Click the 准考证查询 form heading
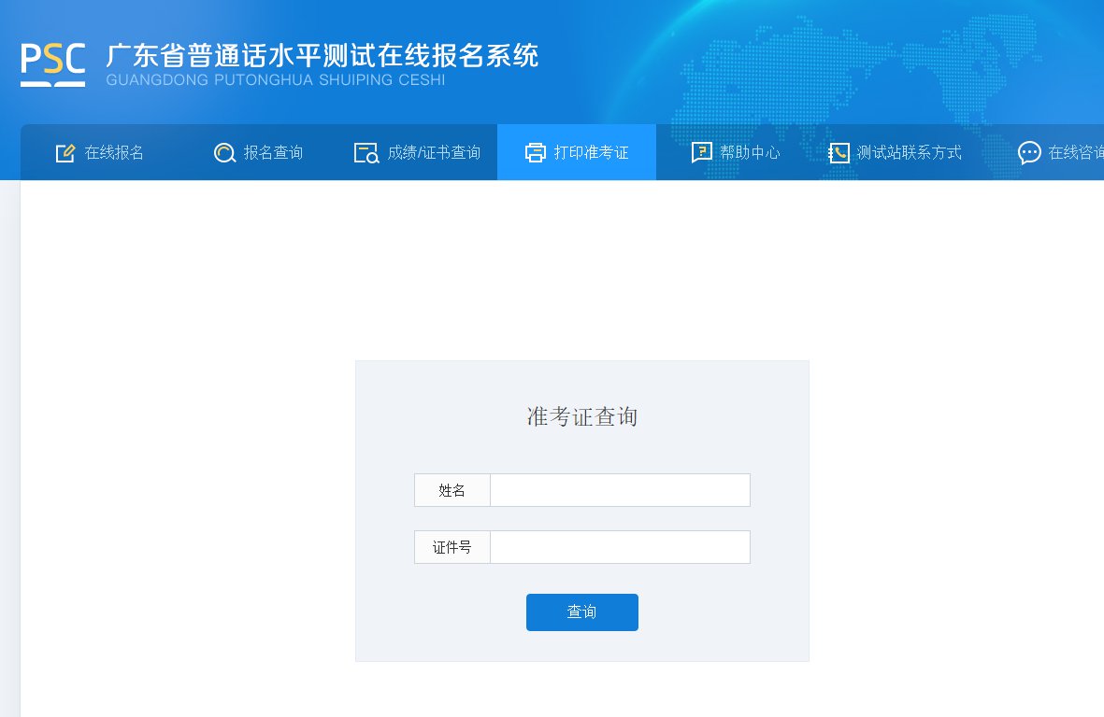Viewport: 1104px width, 717px height. point(582,416)
